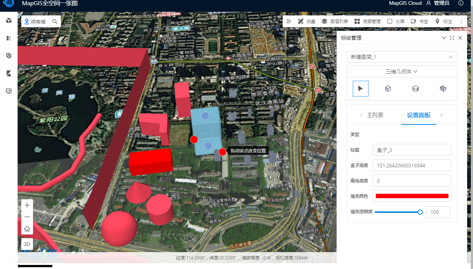Screen dimensions: 473x269
Task: Open the K-shaped sidebar tool icon
Action: point(9,73)
